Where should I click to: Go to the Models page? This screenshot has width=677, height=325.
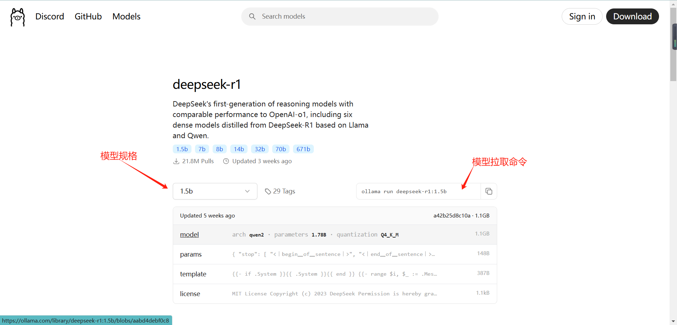(x=126, y=17)
